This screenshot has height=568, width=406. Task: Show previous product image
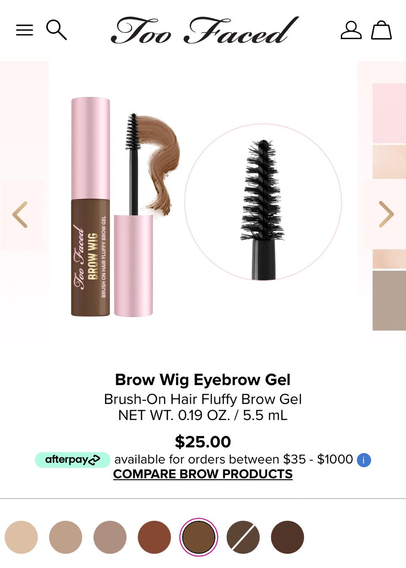point(20,214)
